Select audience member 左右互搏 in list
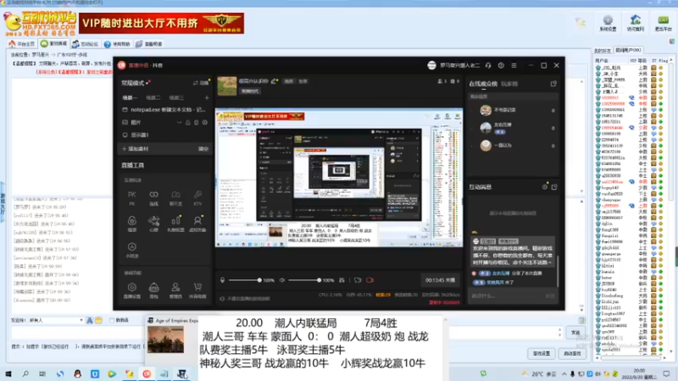The width and height of the screenshot is (678, 381). 514,128
